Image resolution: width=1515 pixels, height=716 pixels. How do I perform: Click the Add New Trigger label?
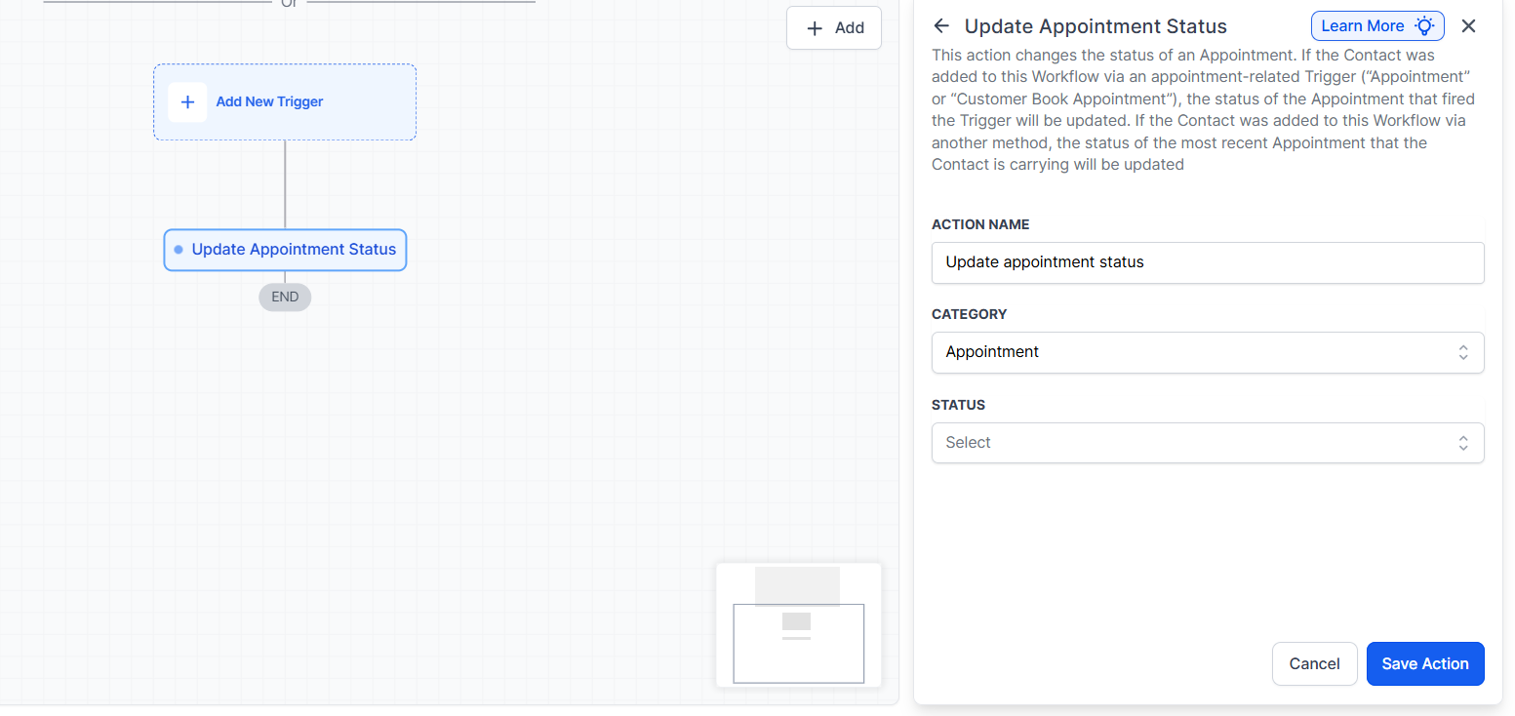tap(269, 101)
